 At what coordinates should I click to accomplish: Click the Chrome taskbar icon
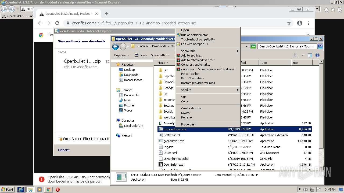tap(48, 190)
